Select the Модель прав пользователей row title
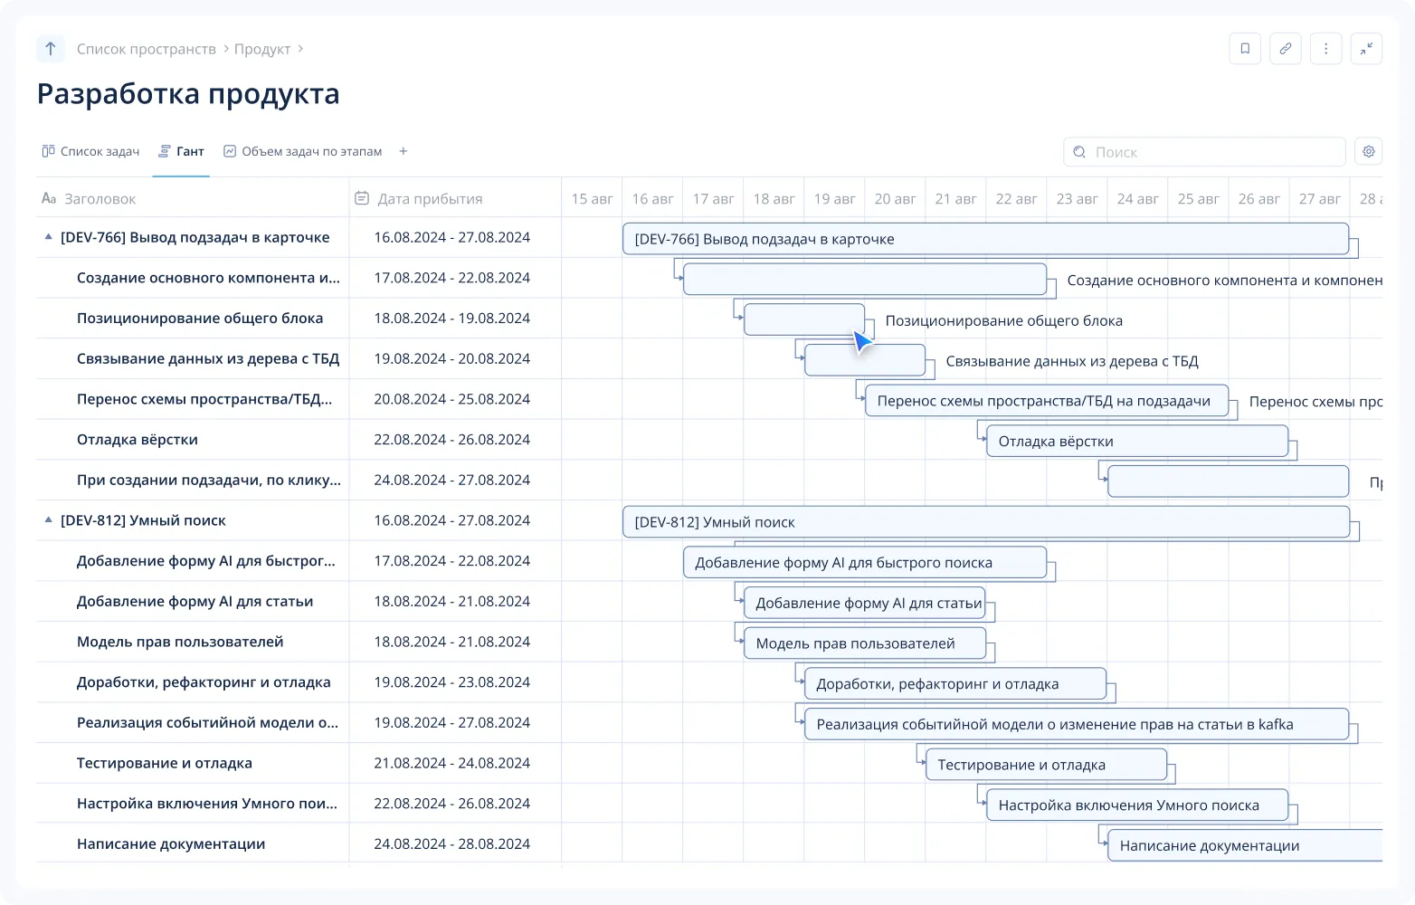This screenshot has width=1415, height=905. point(180,642)
